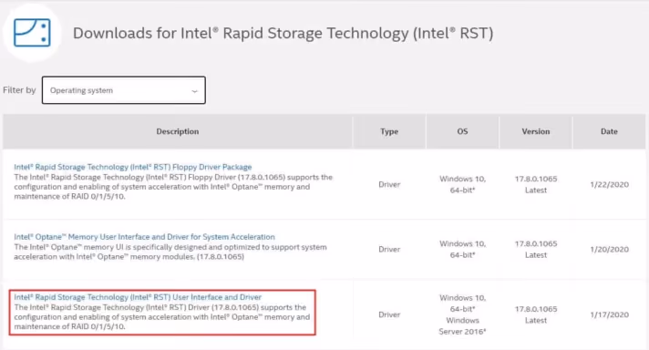649x350 pixels.
Task: Open the Operating system filter dropdown
Action: 124,90
